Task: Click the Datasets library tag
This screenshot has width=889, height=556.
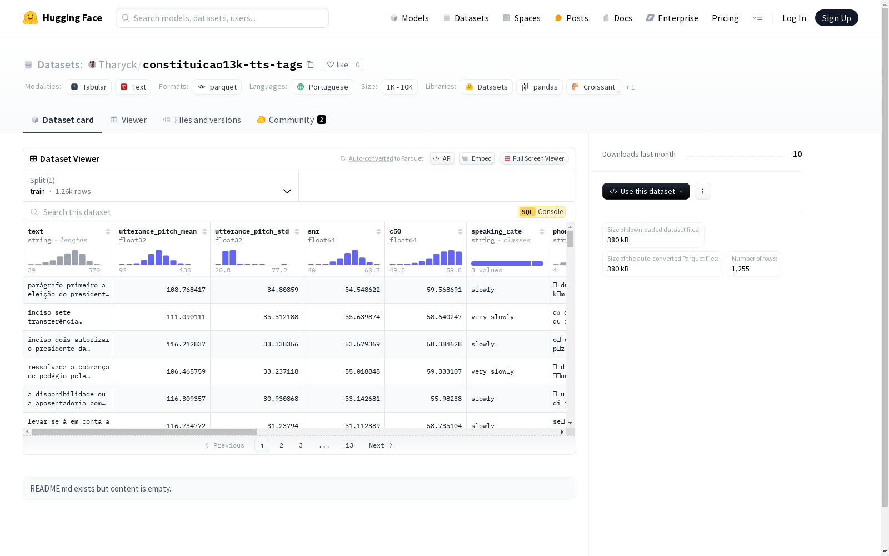Action: 487,87
